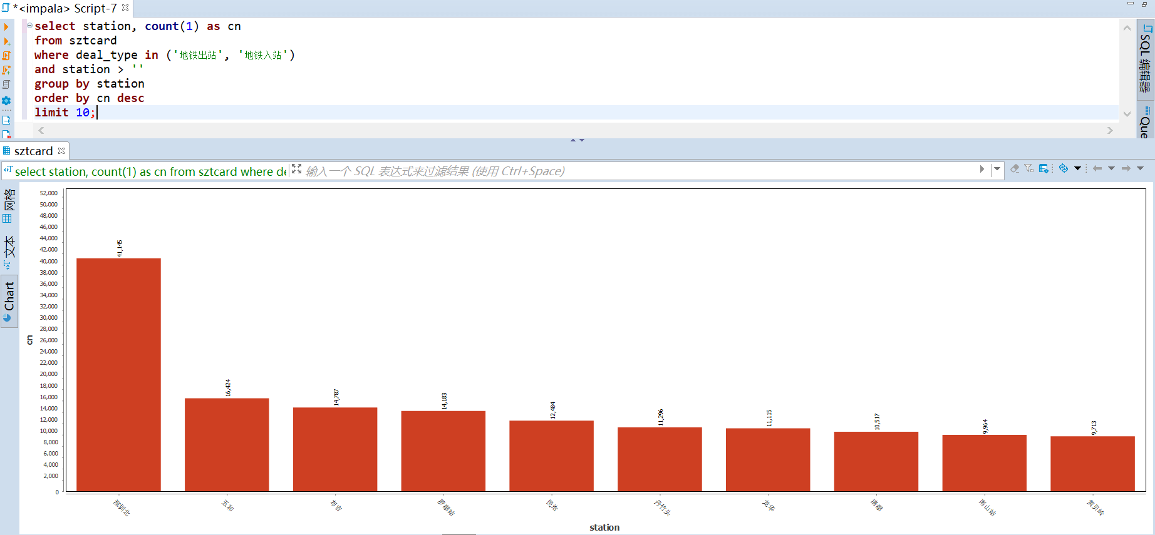Click the bar labeled 9,964
The width and height of the screenshot is (1155, 535).
pyautogui.click(x=985, y=463)
